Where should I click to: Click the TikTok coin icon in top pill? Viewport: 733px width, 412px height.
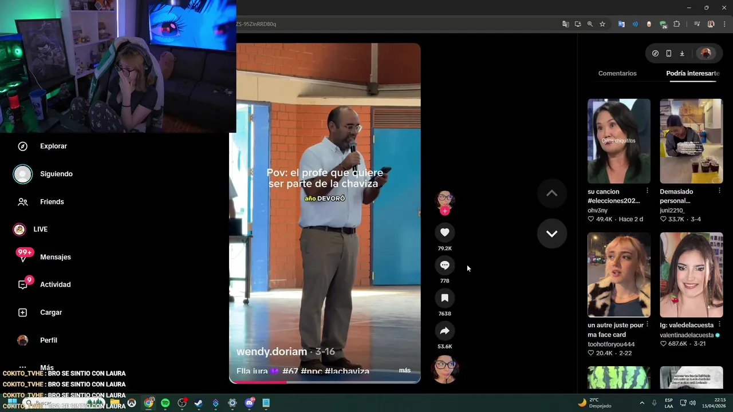click(x=655, y=53)
